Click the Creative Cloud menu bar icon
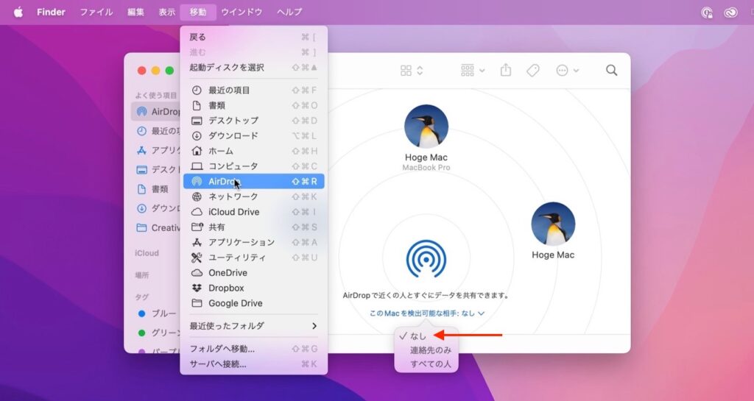754x401 pixels. 730,13
